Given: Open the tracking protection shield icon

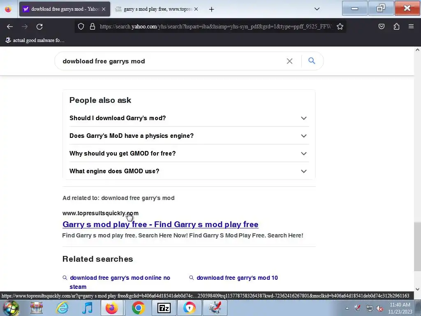Looking at the screenshot, I should pyautogui.click(x=81, y=26).
